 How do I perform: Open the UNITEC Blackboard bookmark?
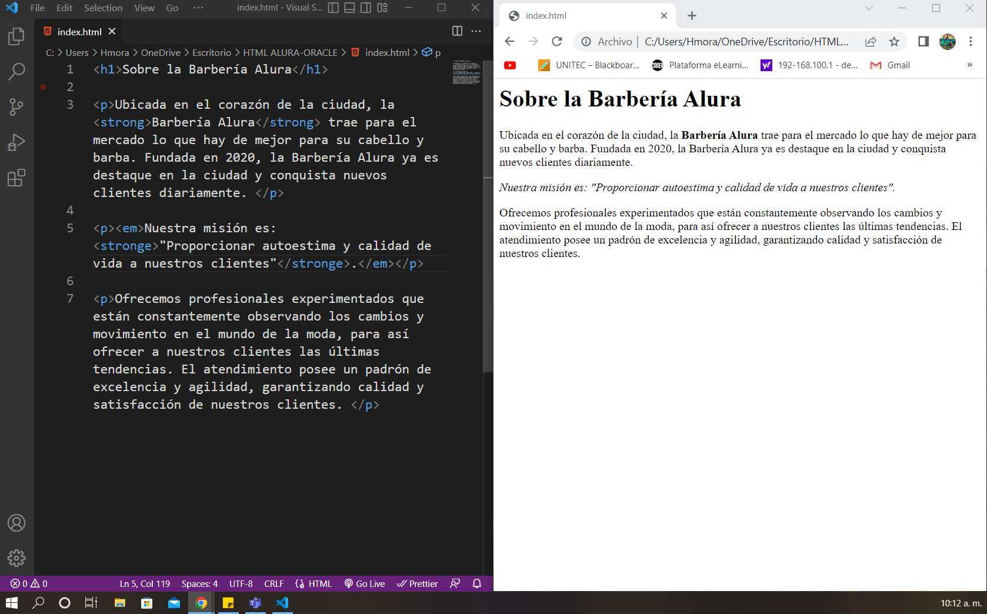pos(589,65)
